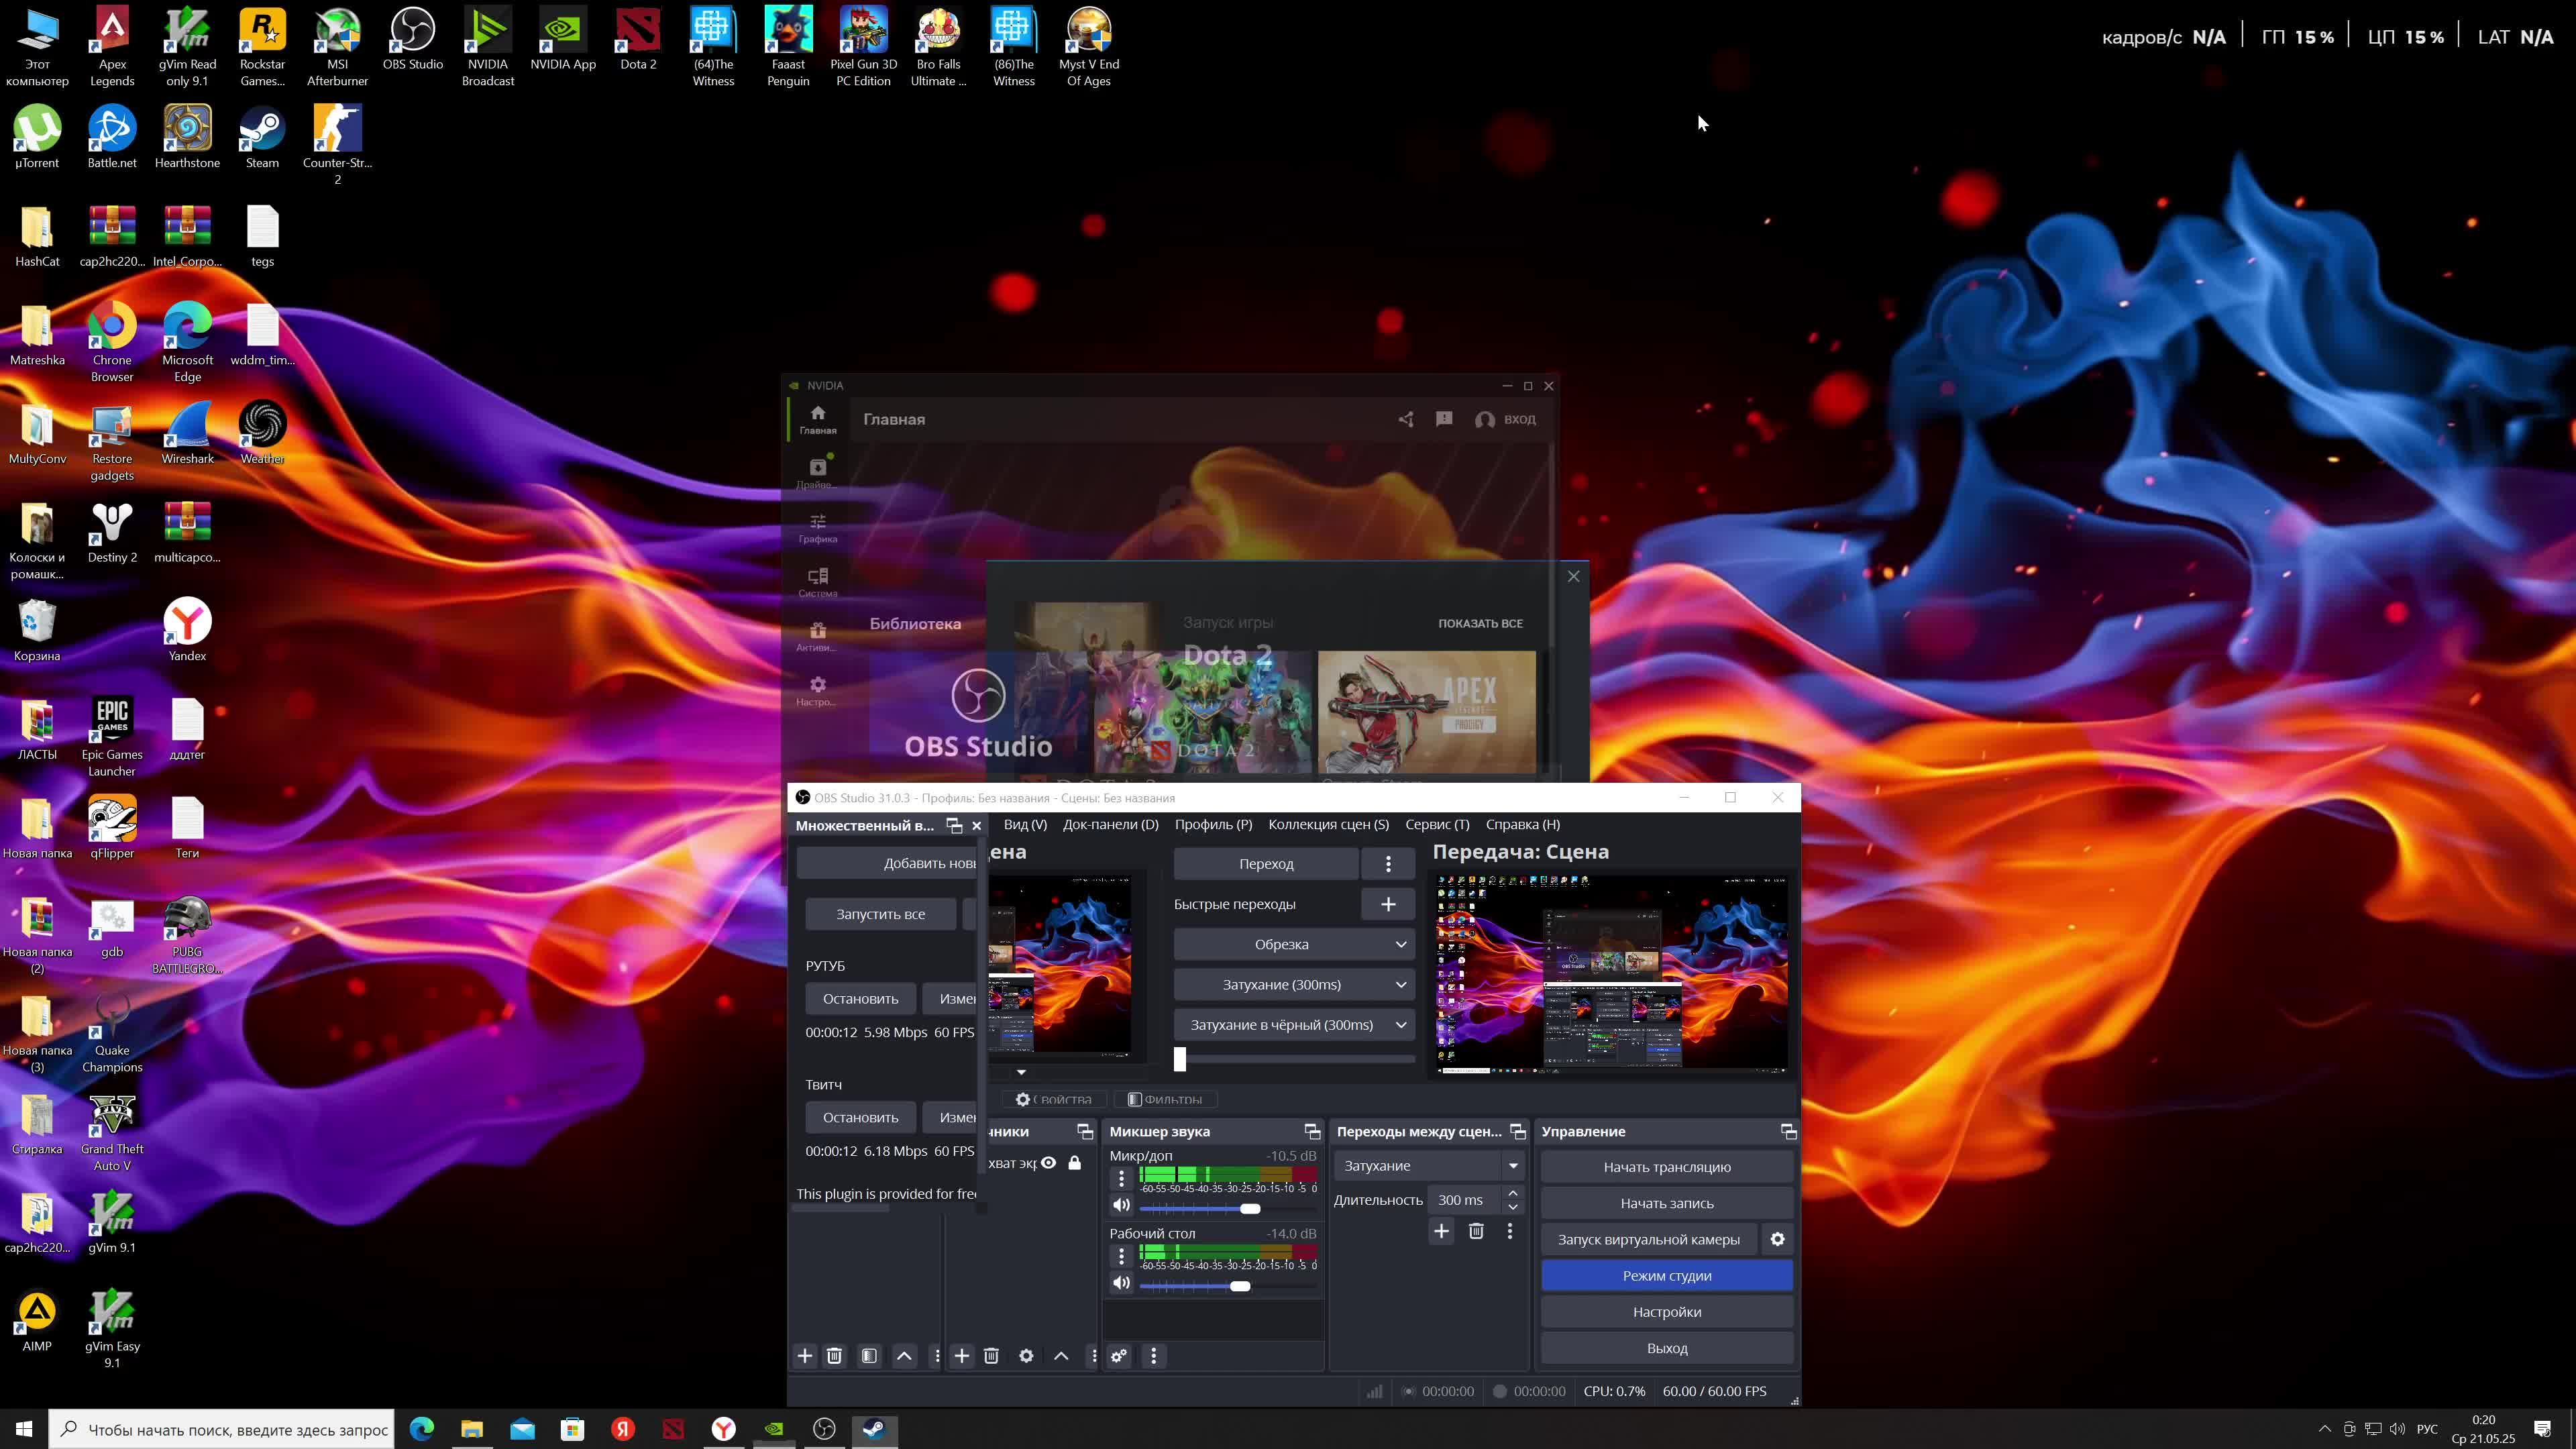Open Сервис (T) menu

pos(1437,824)
